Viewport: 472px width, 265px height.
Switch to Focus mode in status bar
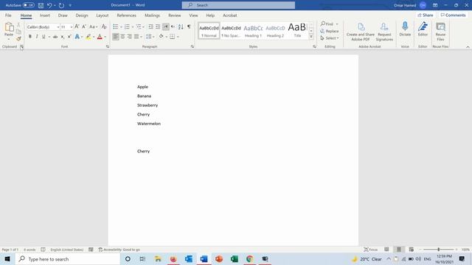[x=371, y=250]
